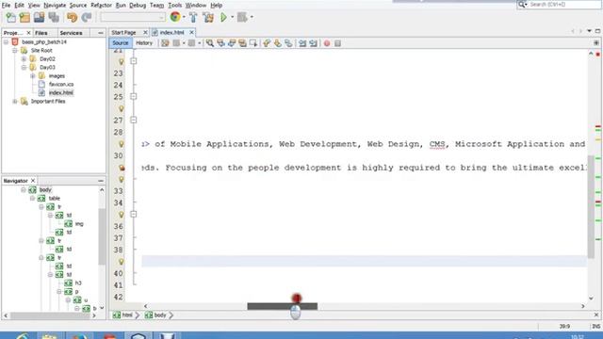Viewport: 603px width, 339px height.
Task: Collapse the Site Root tree node
Action: [x=15, y=51]
